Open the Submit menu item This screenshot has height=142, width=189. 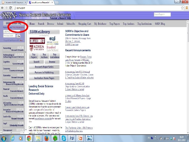point(60,24)
